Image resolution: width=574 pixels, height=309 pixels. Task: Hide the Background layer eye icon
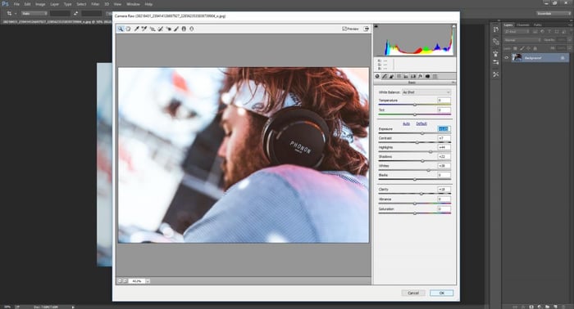(x=507, y=58)
